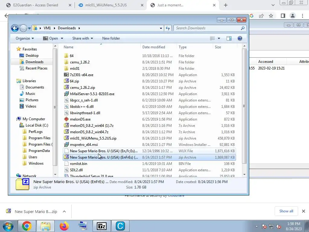The width and height of the screenshot is (309, 232).
Task: Select the mlc01 folder icon
Action: 66,69
